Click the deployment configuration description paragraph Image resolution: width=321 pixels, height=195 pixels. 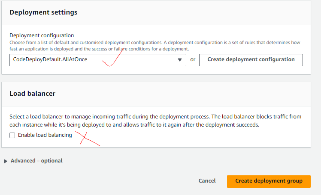click(x=155, y=46)
